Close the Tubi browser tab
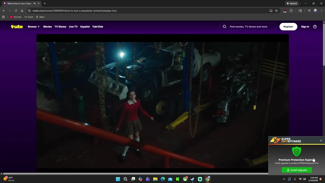 pyautogui.click(x=39, y=4)
